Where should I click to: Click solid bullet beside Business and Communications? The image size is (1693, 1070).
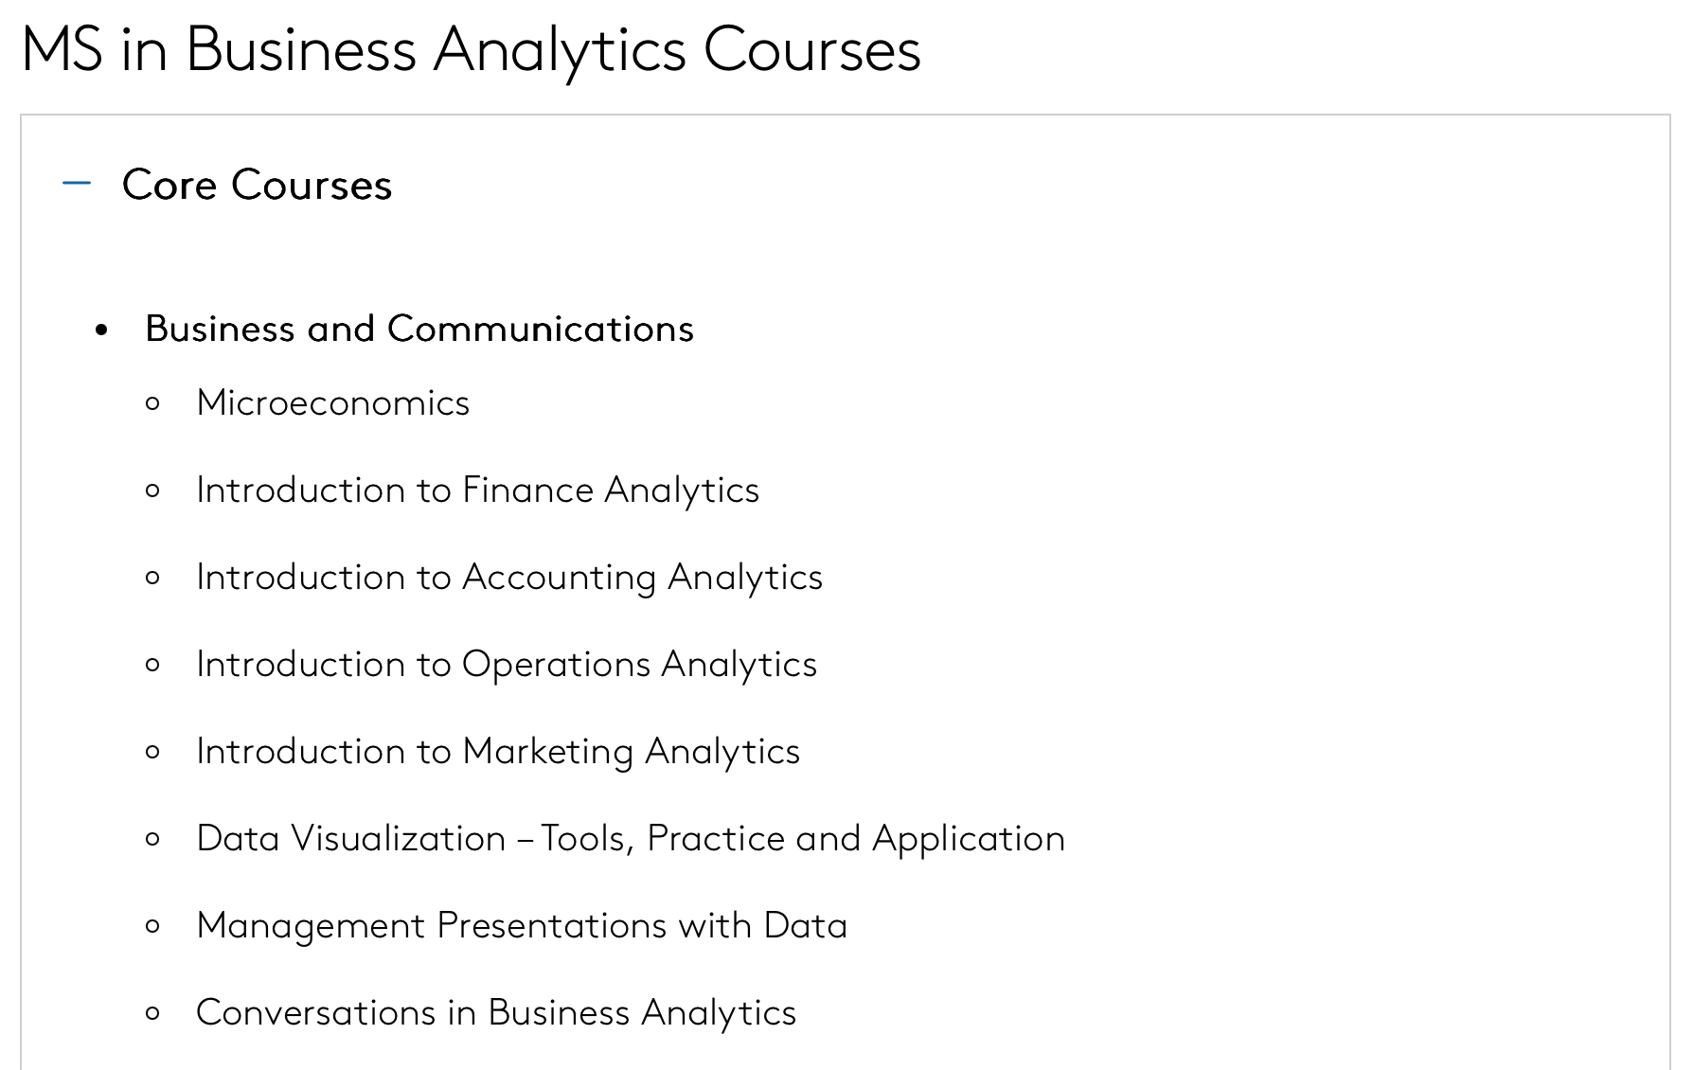102,330
